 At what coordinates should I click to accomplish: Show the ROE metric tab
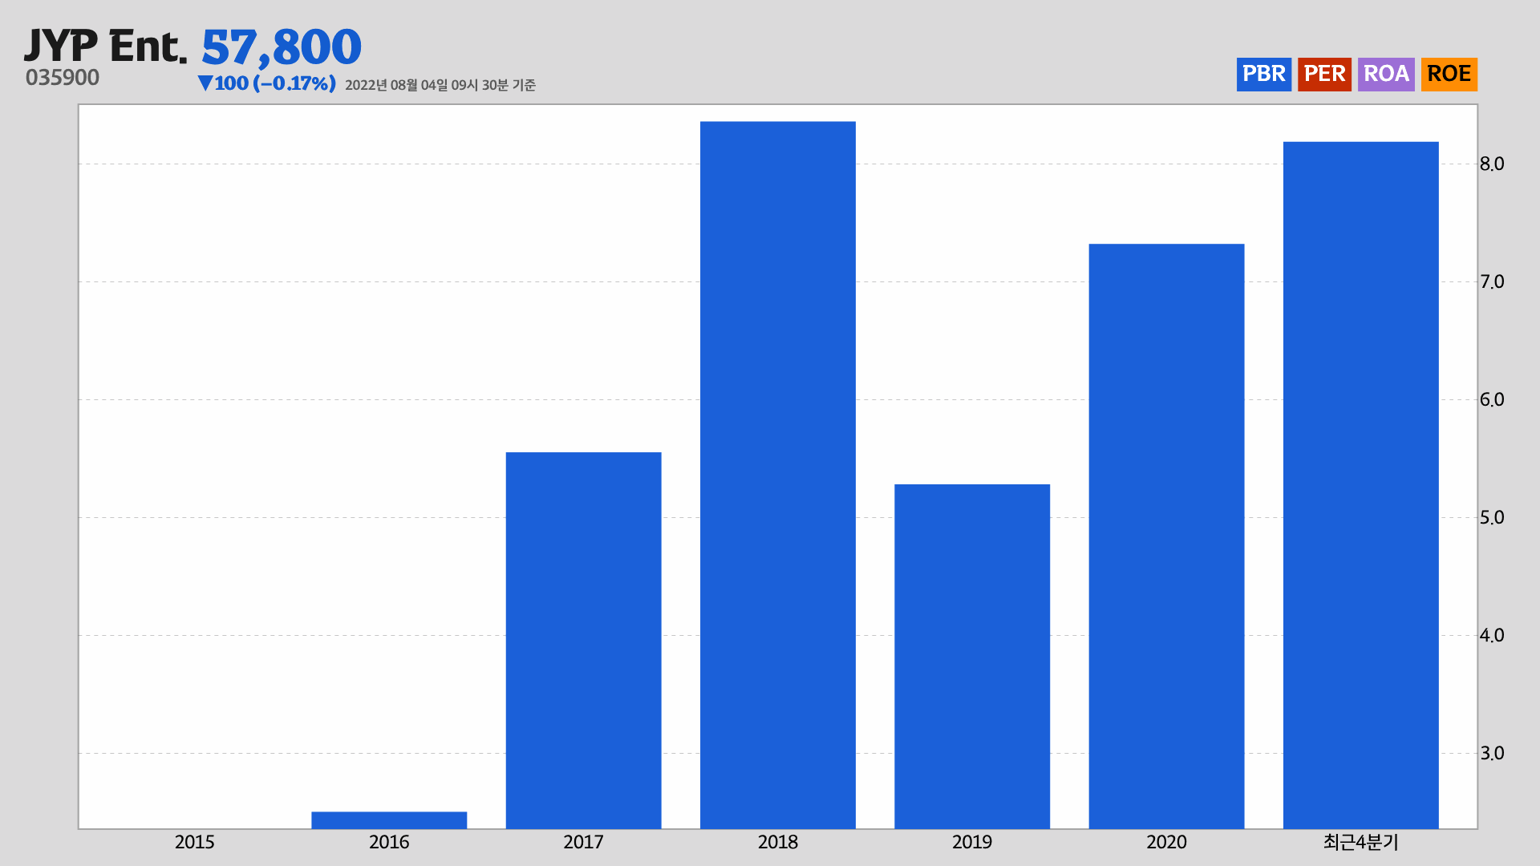click(x=1449, y=75)
